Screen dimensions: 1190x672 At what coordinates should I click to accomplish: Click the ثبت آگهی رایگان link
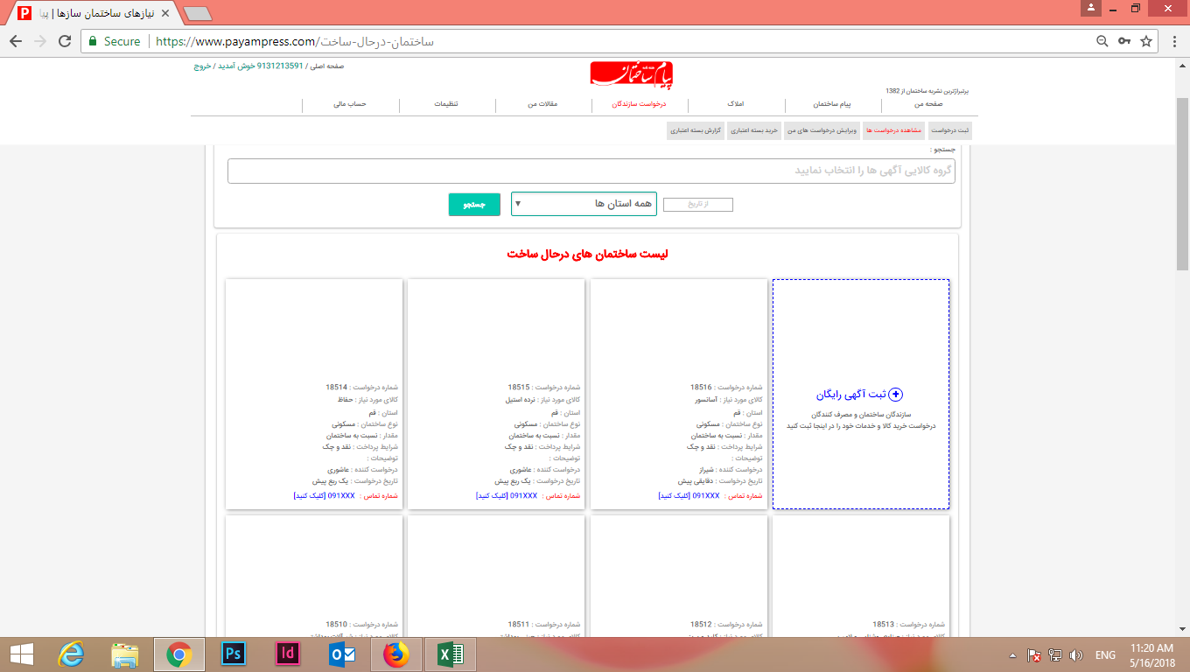tap(852, 395)
